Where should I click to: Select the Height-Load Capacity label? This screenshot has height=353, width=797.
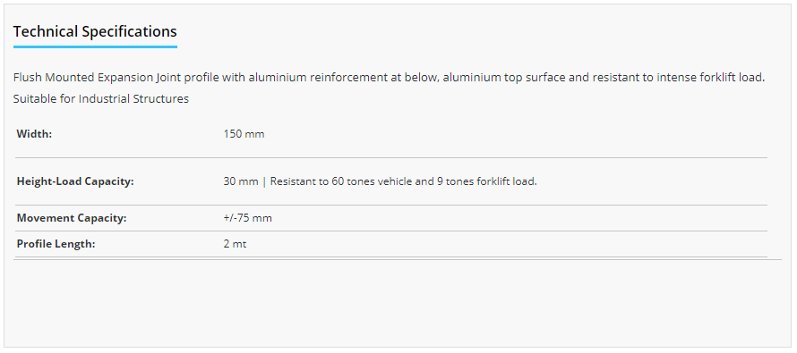75,181
